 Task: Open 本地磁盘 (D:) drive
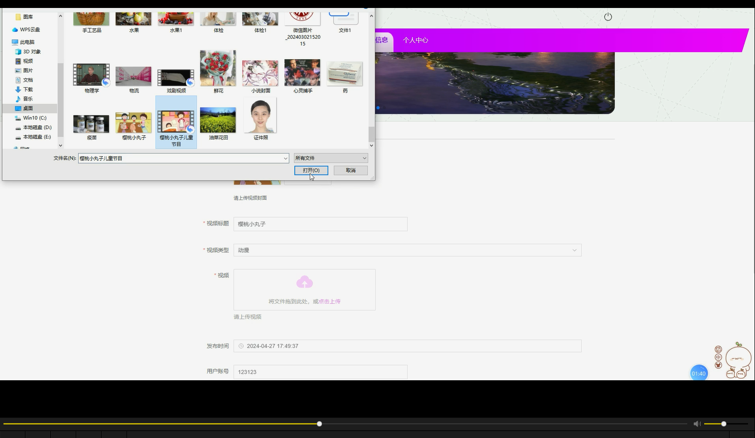click(x=33, y=127)
